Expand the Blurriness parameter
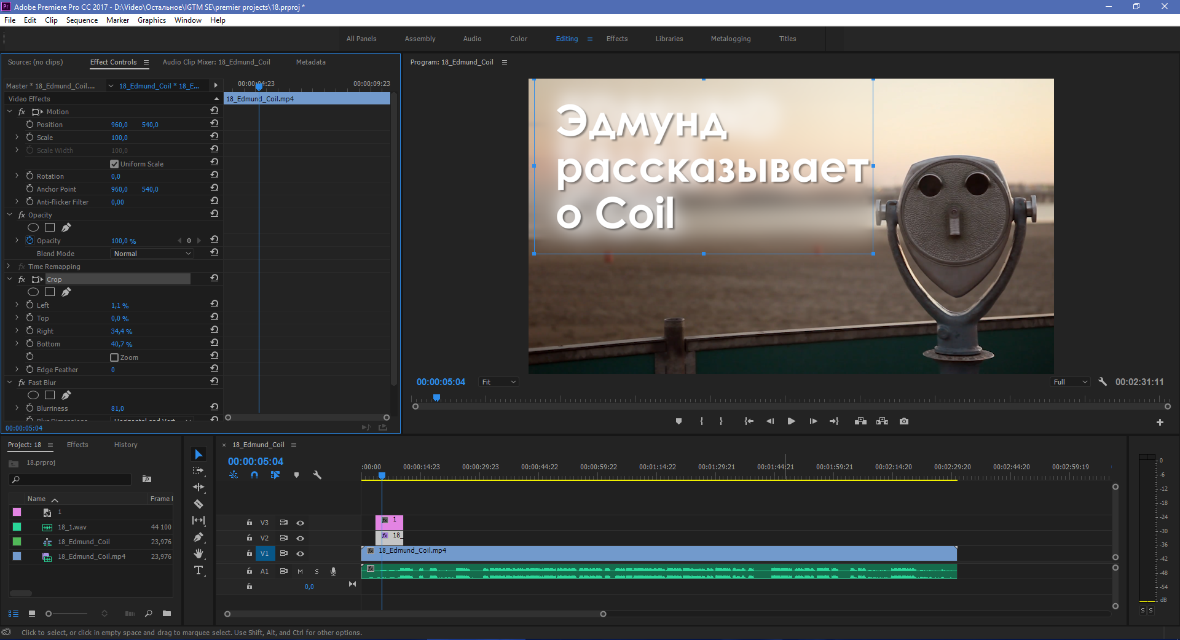Screen dimensions: 1180x640 (x=17, y=408)
